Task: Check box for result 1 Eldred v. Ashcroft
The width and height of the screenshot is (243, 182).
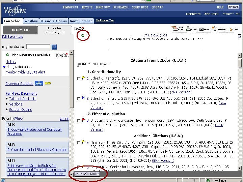Action: click(x=78, y=79)
